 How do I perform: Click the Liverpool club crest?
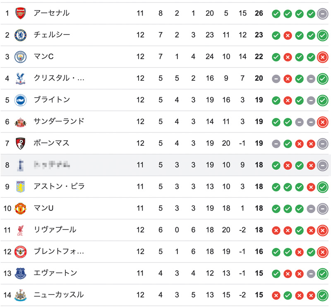click(20, 230)
